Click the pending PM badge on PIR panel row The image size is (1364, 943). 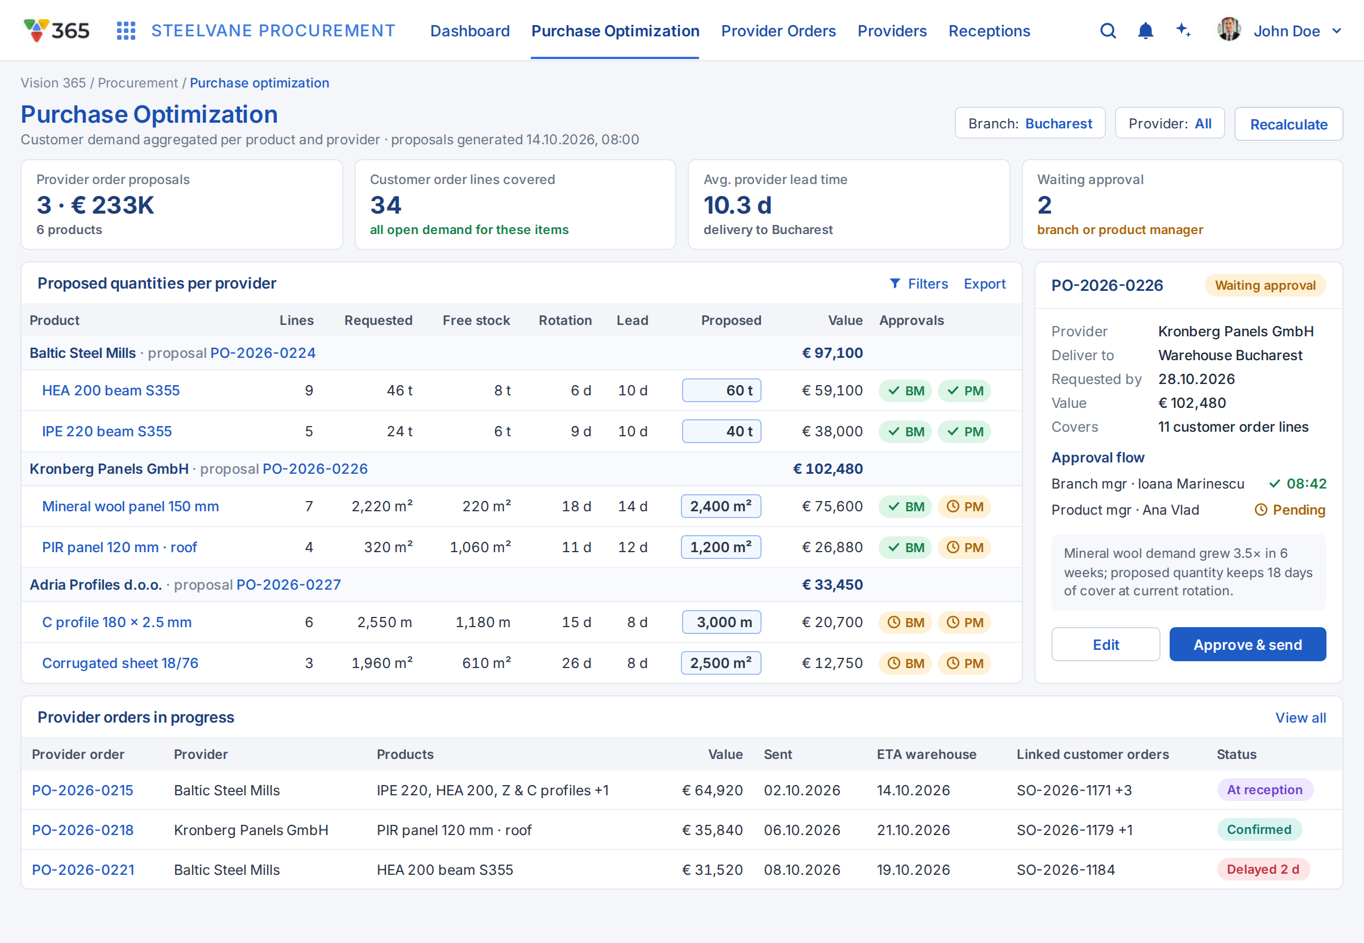pyautogui.click(x=964, y=547)
